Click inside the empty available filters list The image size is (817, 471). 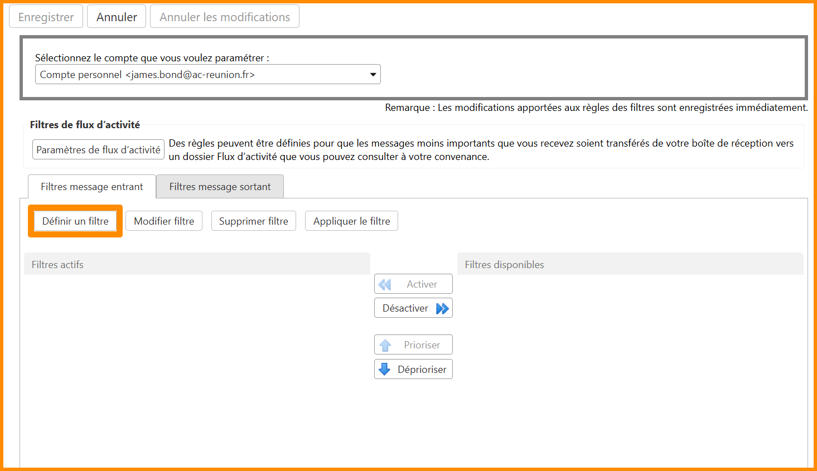click(630, 362)
